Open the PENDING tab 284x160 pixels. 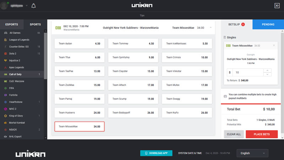point(268,24)
